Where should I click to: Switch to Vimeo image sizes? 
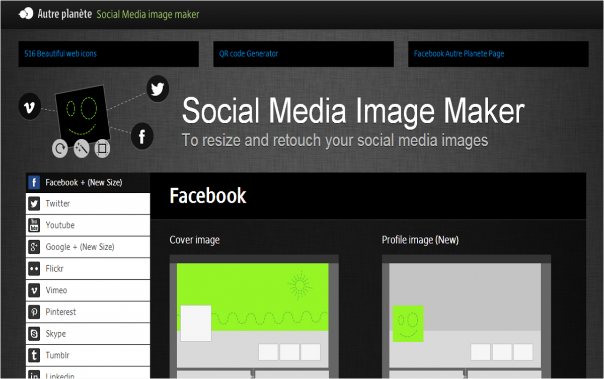coord(56,290)
